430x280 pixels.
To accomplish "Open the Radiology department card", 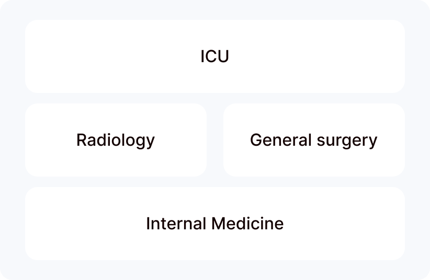I will point(116,140).
